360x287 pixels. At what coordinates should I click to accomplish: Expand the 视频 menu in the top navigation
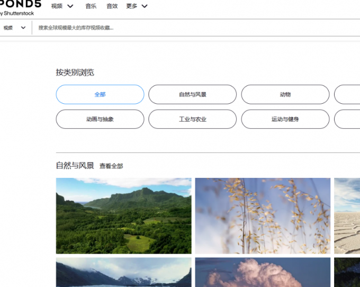pos(62,6)
